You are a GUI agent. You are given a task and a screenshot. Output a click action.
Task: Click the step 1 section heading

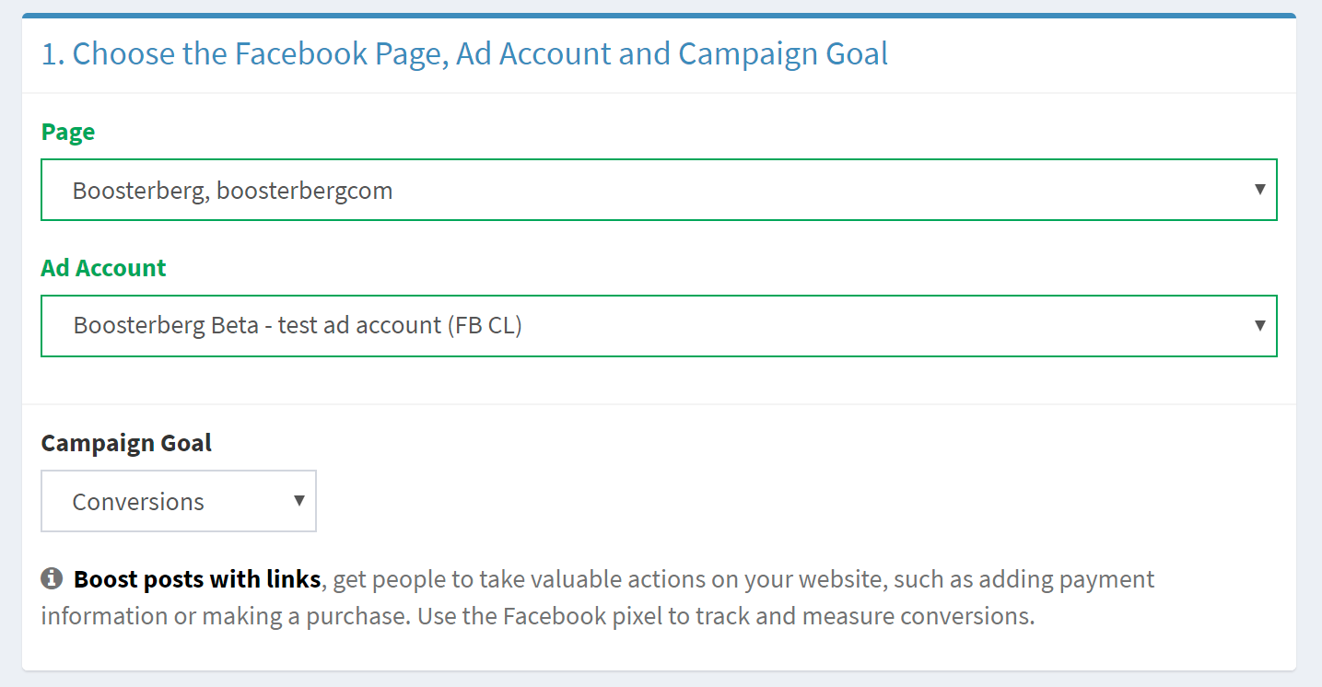click(464, 53)
